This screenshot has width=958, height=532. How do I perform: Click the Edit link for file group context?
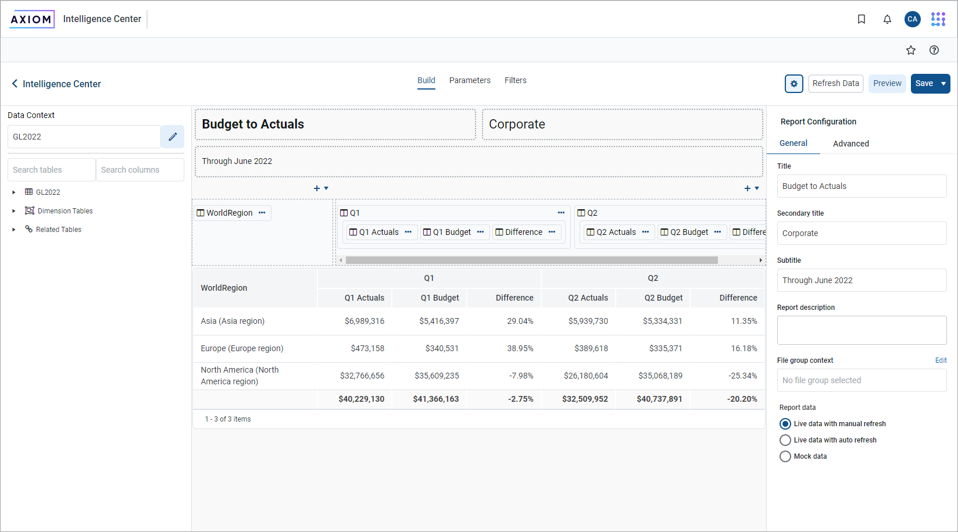click(x=941, y=360)
